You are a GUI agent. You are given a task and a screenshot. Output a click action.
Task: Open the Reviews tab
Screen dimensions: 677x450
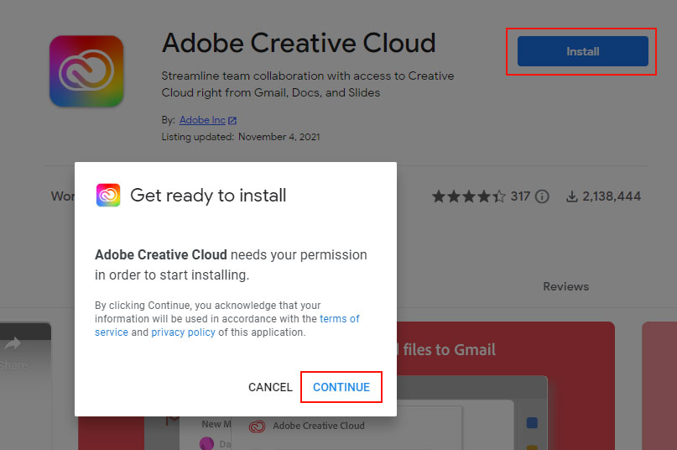click(565, 286)
